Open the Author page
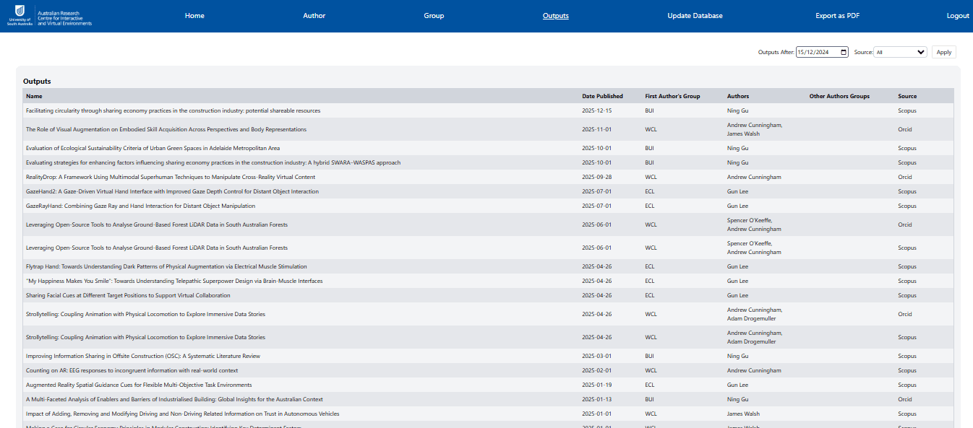This screenshot has height=428, width=973. click(314, 15)
